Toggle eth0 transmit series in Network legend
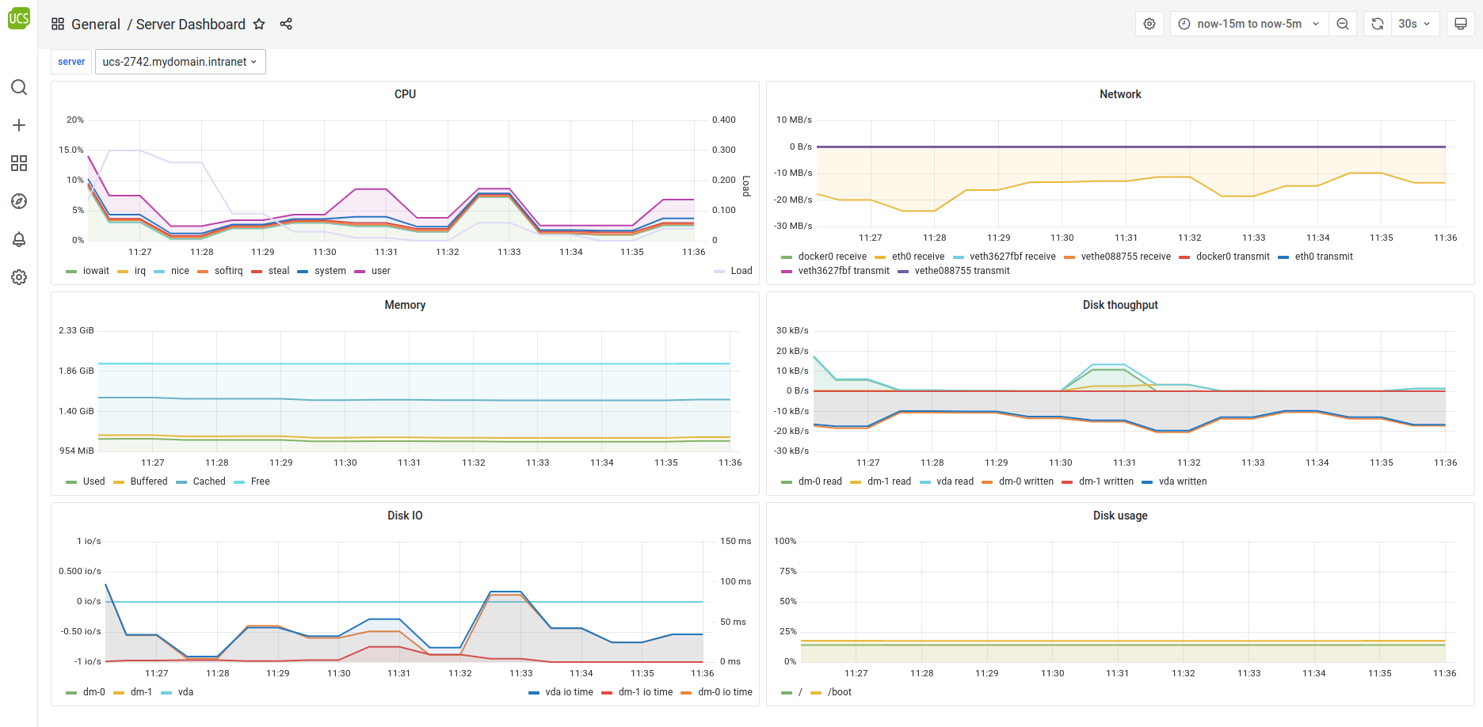 pos(1324,257)
